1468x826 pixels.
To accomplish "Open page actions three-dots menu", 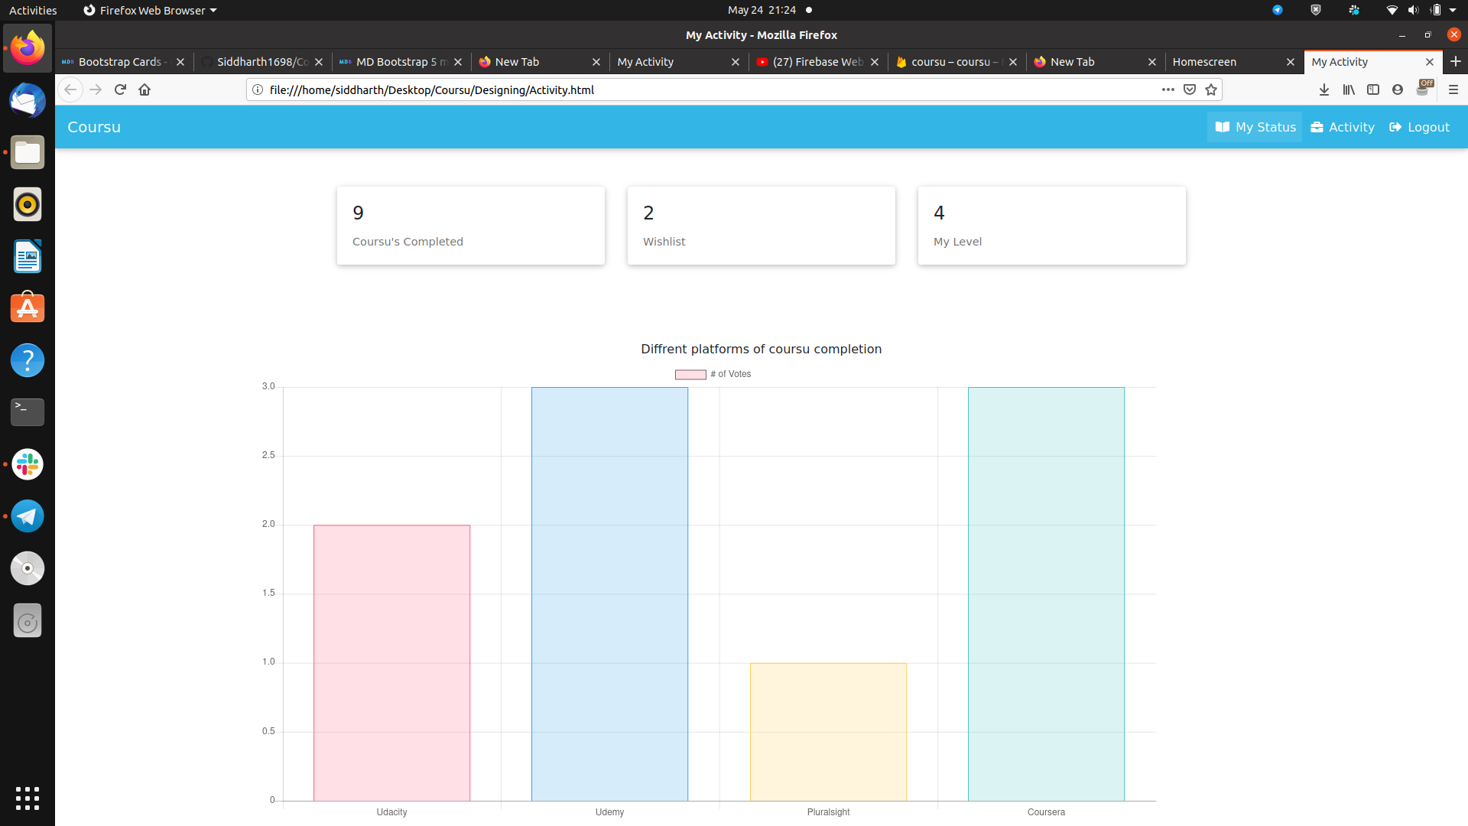I will (x=1168, y=89).
